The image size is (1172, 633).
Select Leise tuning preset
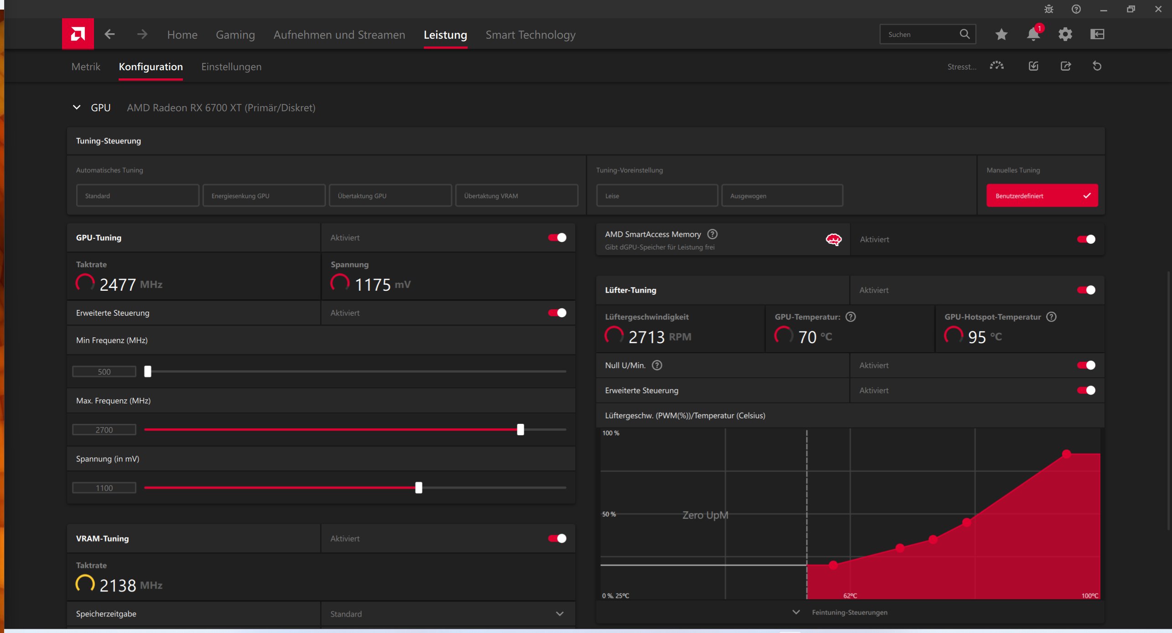point(657,196)
